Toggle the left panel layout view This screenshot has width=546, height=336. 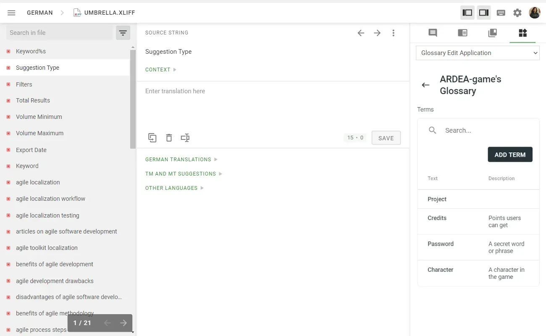click(x=467, y=12)
